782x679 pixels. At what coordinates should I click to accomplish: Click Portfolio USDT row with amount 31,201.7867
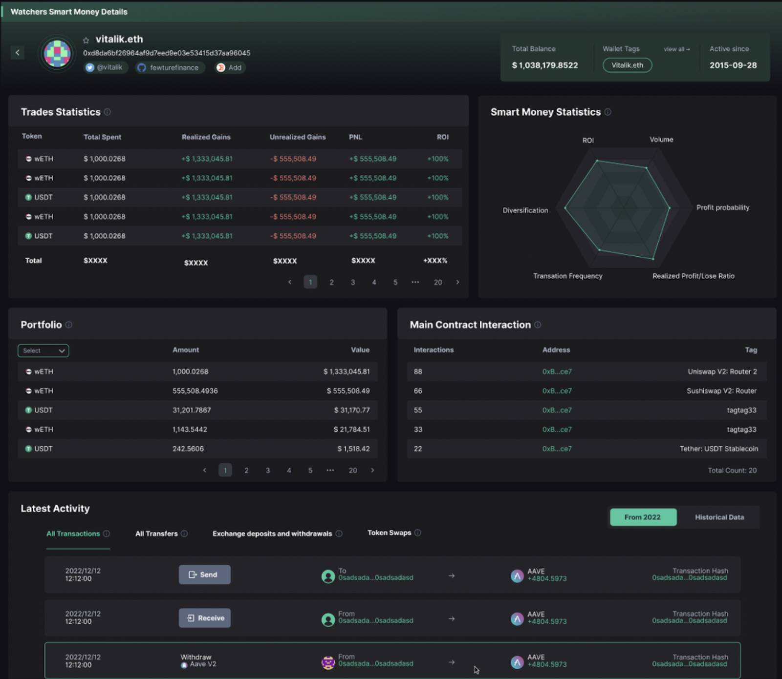click(197, 410)
